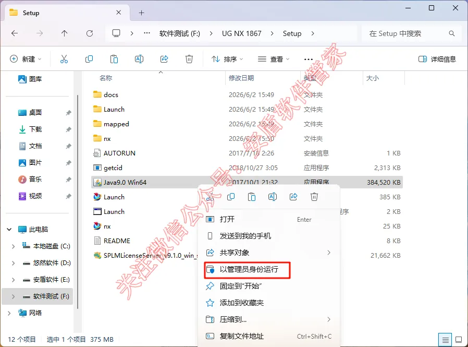Click the context menu Copy icon

tap(231, 197)
